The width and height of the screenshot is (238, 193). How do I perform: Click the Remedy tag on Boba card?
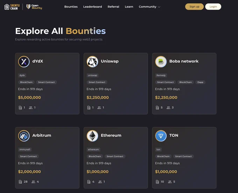coord(161,75)
